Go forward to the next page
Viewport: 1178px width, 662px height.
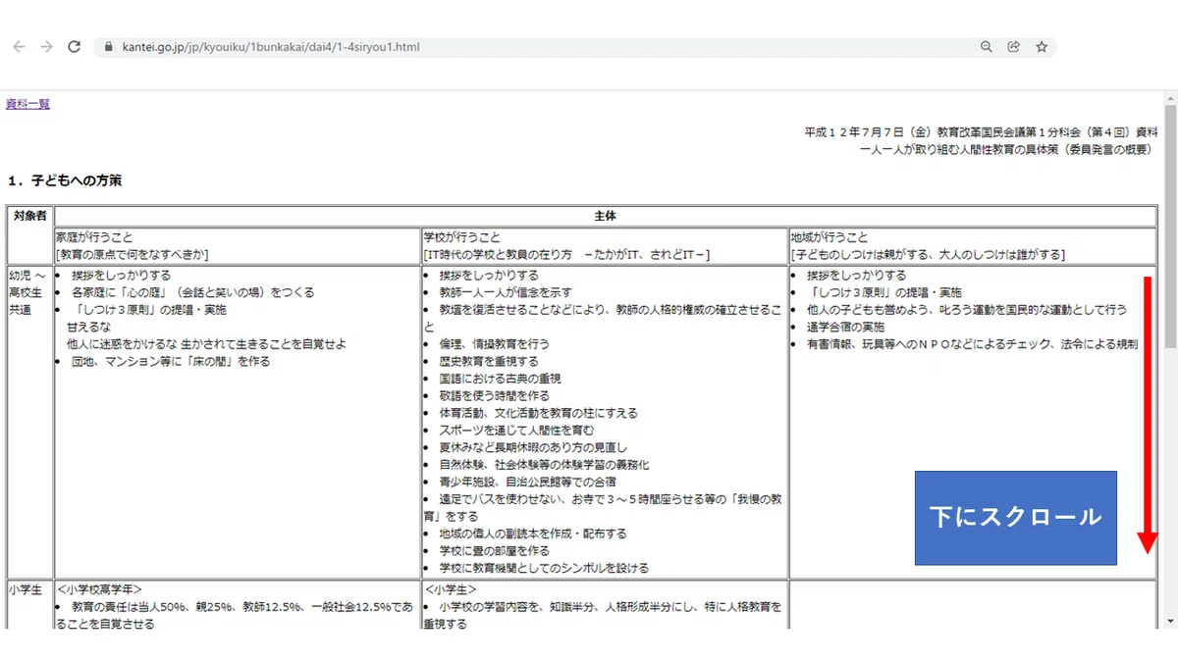tap(46, 47)
